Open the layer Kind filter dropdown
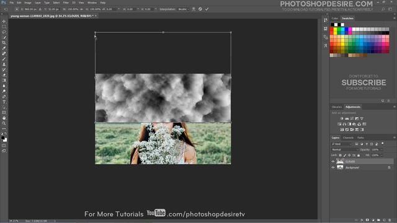This screenshot has height=223, width=397. (342, 144)
